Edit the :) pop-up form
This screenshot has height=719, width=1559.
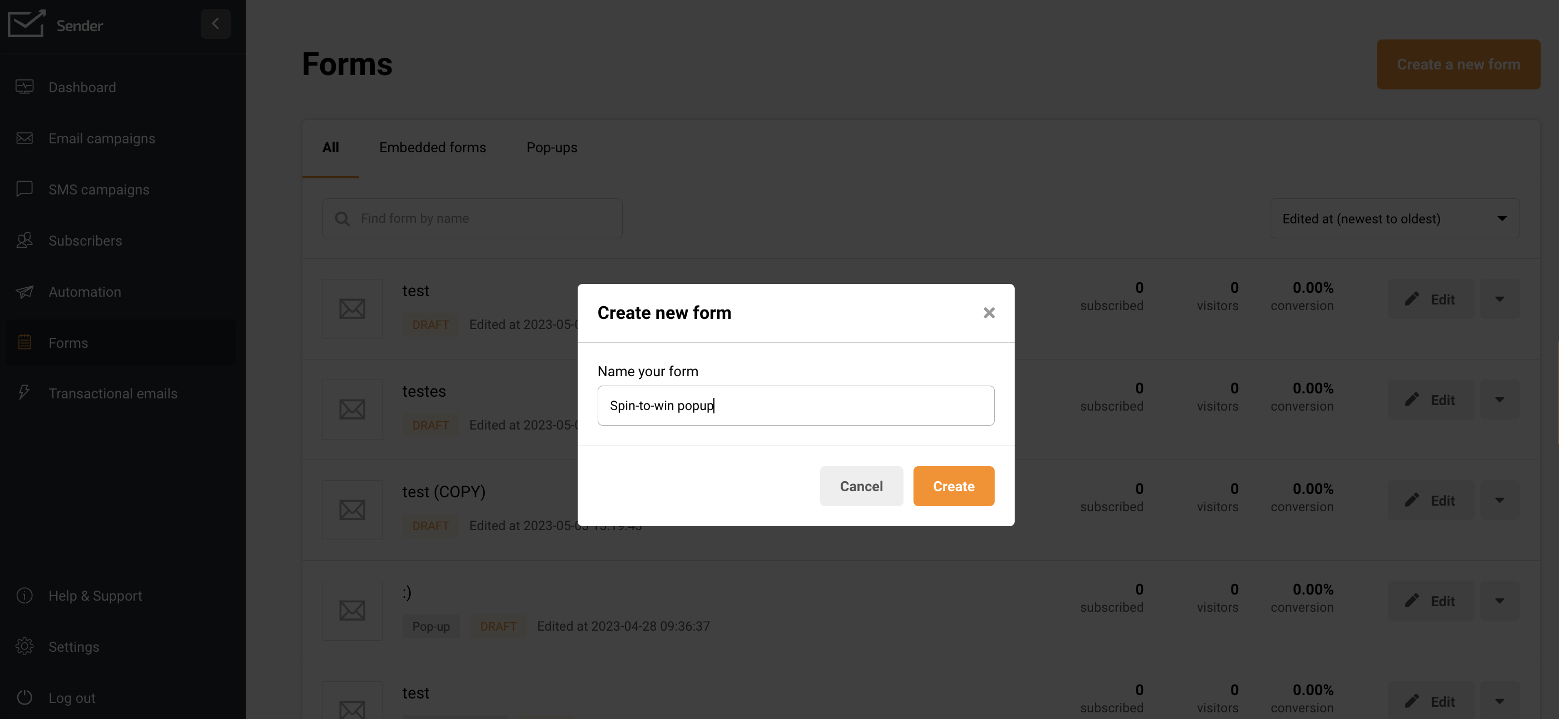1431,601
